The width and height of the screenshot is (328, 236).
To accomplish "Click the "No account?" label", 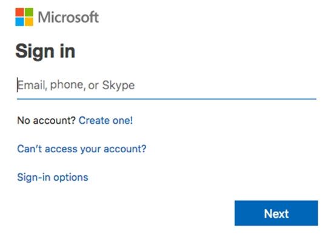I will pos(46,121).
